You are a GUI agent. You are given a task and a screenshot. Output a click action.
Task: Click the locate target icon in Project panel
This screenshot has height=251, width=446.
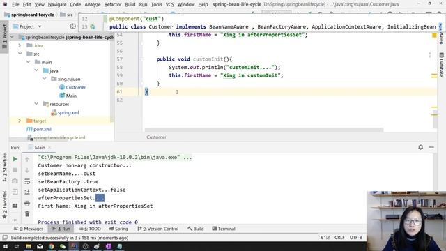pos(72,26)
